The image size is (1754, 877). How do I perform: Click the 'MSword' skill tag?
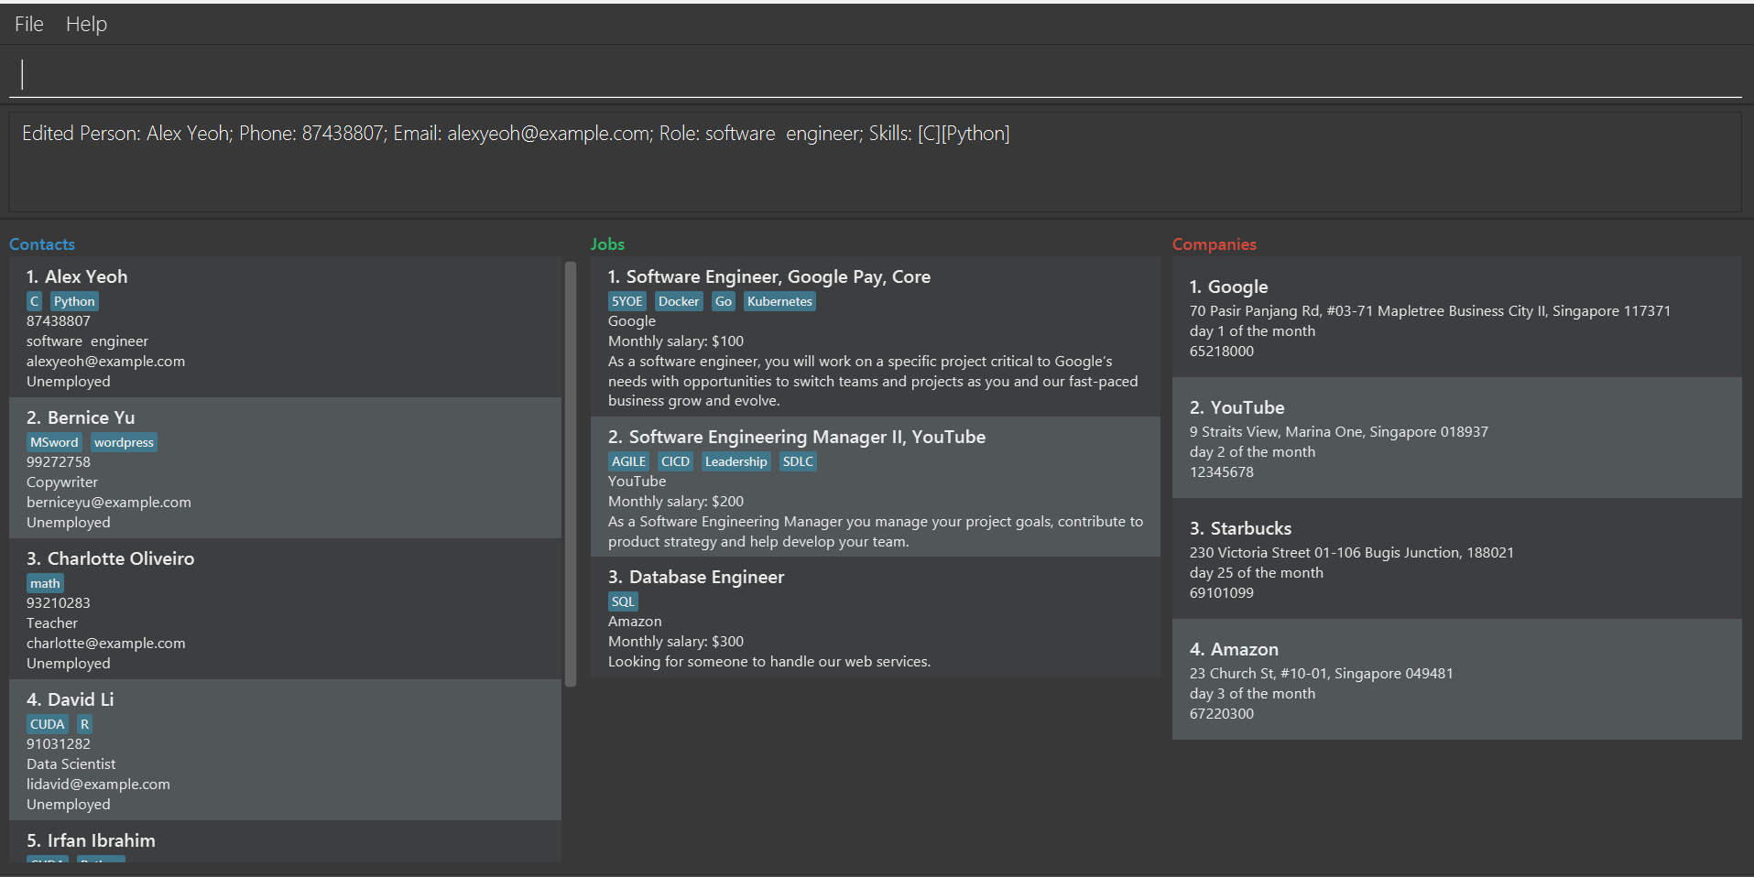pyautogui.click(x=54, y=442)
